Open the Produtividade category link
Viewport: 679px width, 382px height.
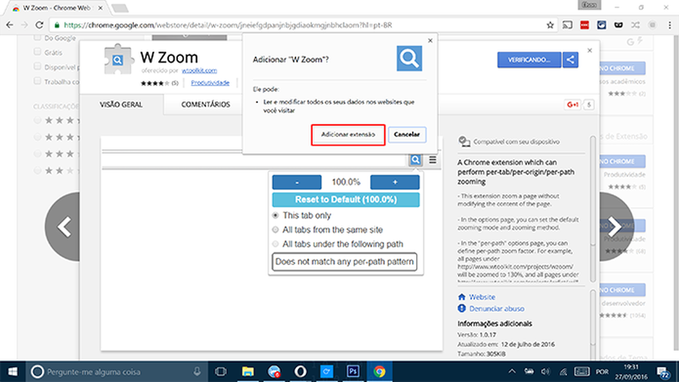pyautogui.click(x=210, y=83)
